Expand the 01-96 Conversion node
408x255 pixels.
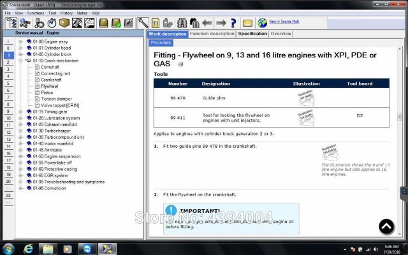tap(20, 188)
